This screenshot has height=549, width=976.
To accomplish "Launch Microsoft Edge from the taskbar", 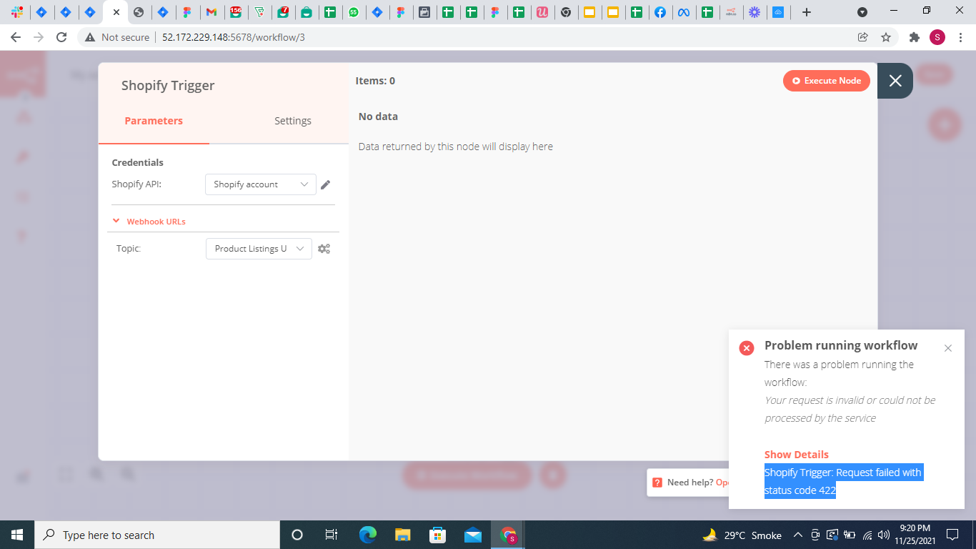I will tap(367, 535).
